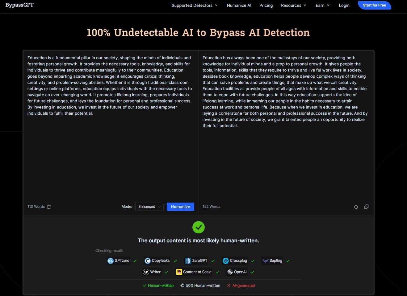Open the Humanize AI page
407x296 pixels.
click(x=239, y=5)
